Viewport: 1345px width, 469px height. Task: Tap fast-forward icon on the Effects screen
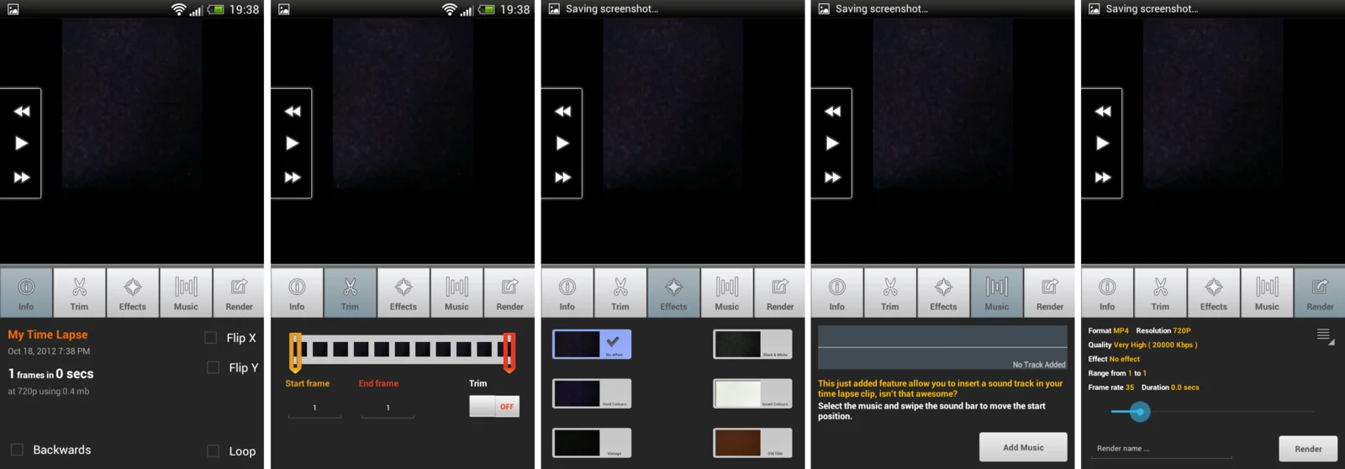pyautogui.click(x=562, y=177)
